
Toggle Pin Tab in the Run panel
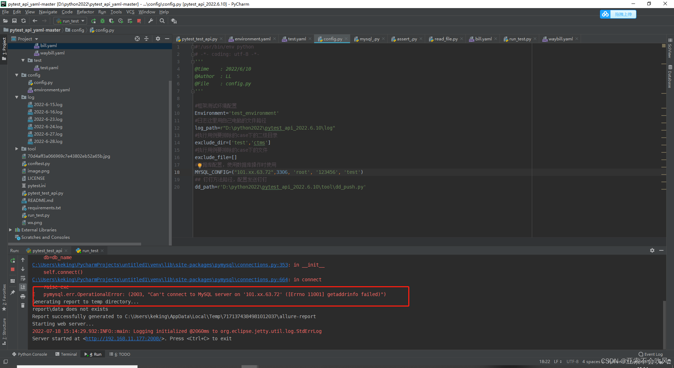click(13, 292)
